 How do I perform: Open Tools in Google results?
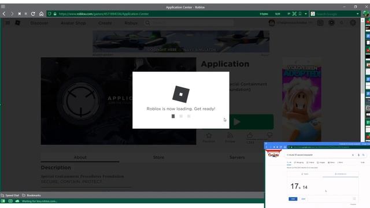(x=362, y=162)
